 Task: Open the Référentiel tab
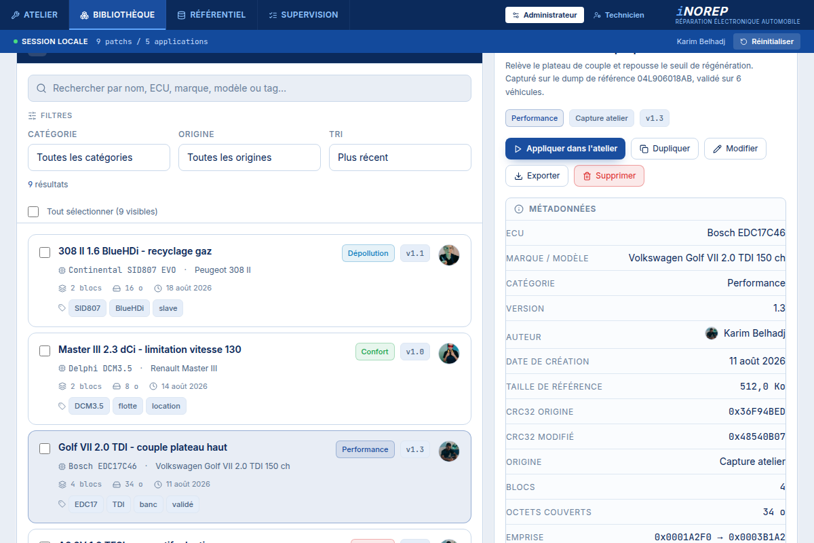tap(212, 15)
